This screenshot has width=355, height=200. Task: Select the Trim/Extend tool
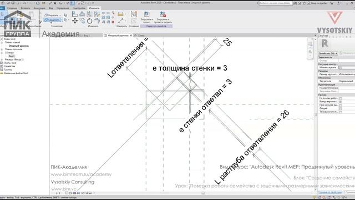(97, 21)
